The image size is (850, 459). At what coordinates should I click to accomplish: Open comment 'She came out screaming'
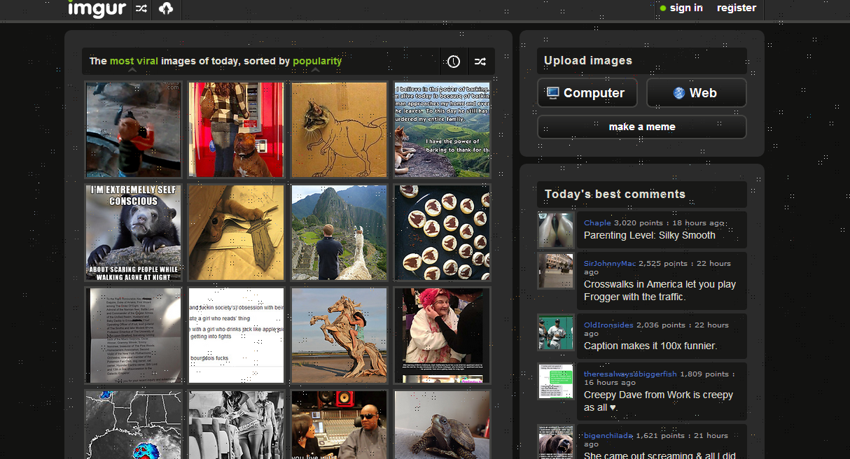(x=660, y=455)
